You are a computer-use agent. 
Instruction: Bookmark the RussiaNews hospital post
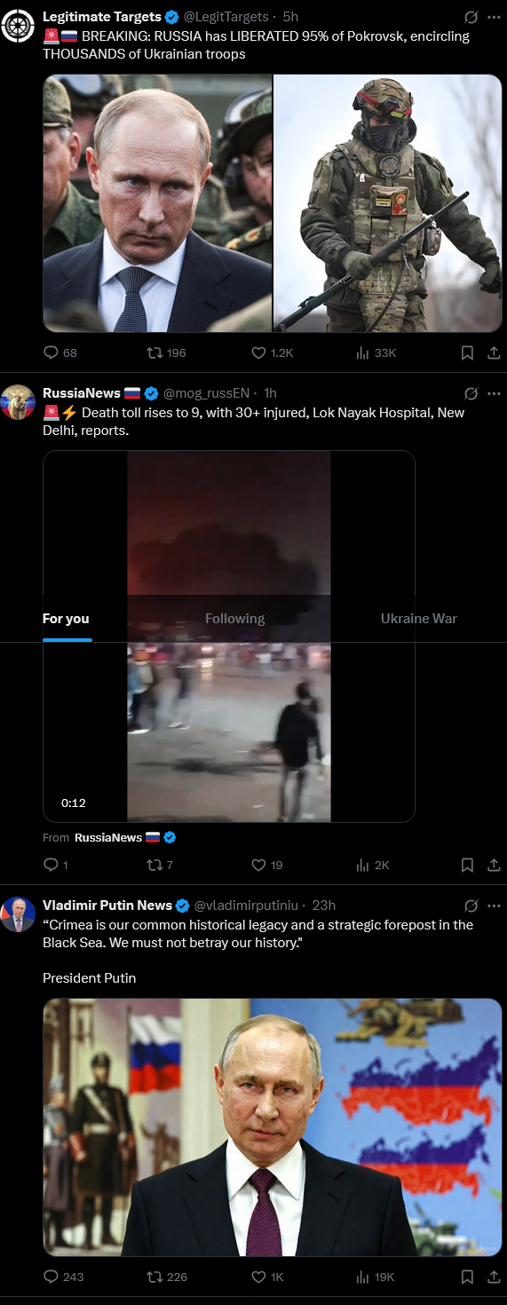(x=467, y=865)
